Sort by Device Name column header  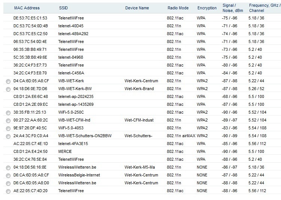click(137, 8)
